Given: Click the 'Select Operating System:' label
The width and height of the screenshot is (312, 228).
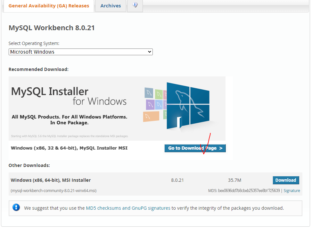Looking at the screenshot, I should 34,43.
